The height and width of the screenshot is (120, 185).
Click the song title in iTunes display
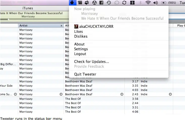(31, 13)
